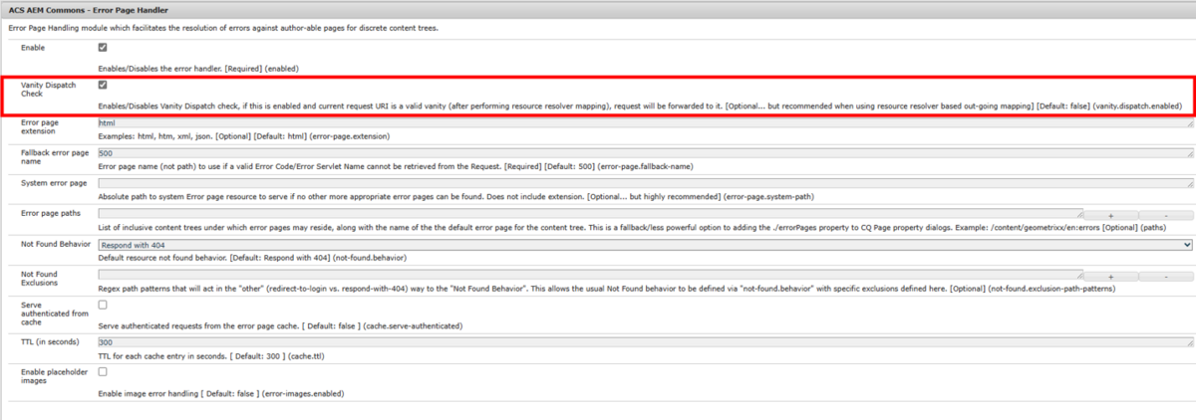Remove a Not Found Exclusions entry with minus

1165,275
